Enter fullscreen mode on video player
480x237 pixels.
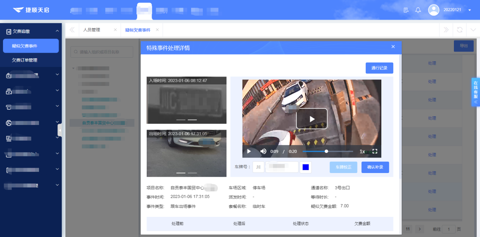375,151
